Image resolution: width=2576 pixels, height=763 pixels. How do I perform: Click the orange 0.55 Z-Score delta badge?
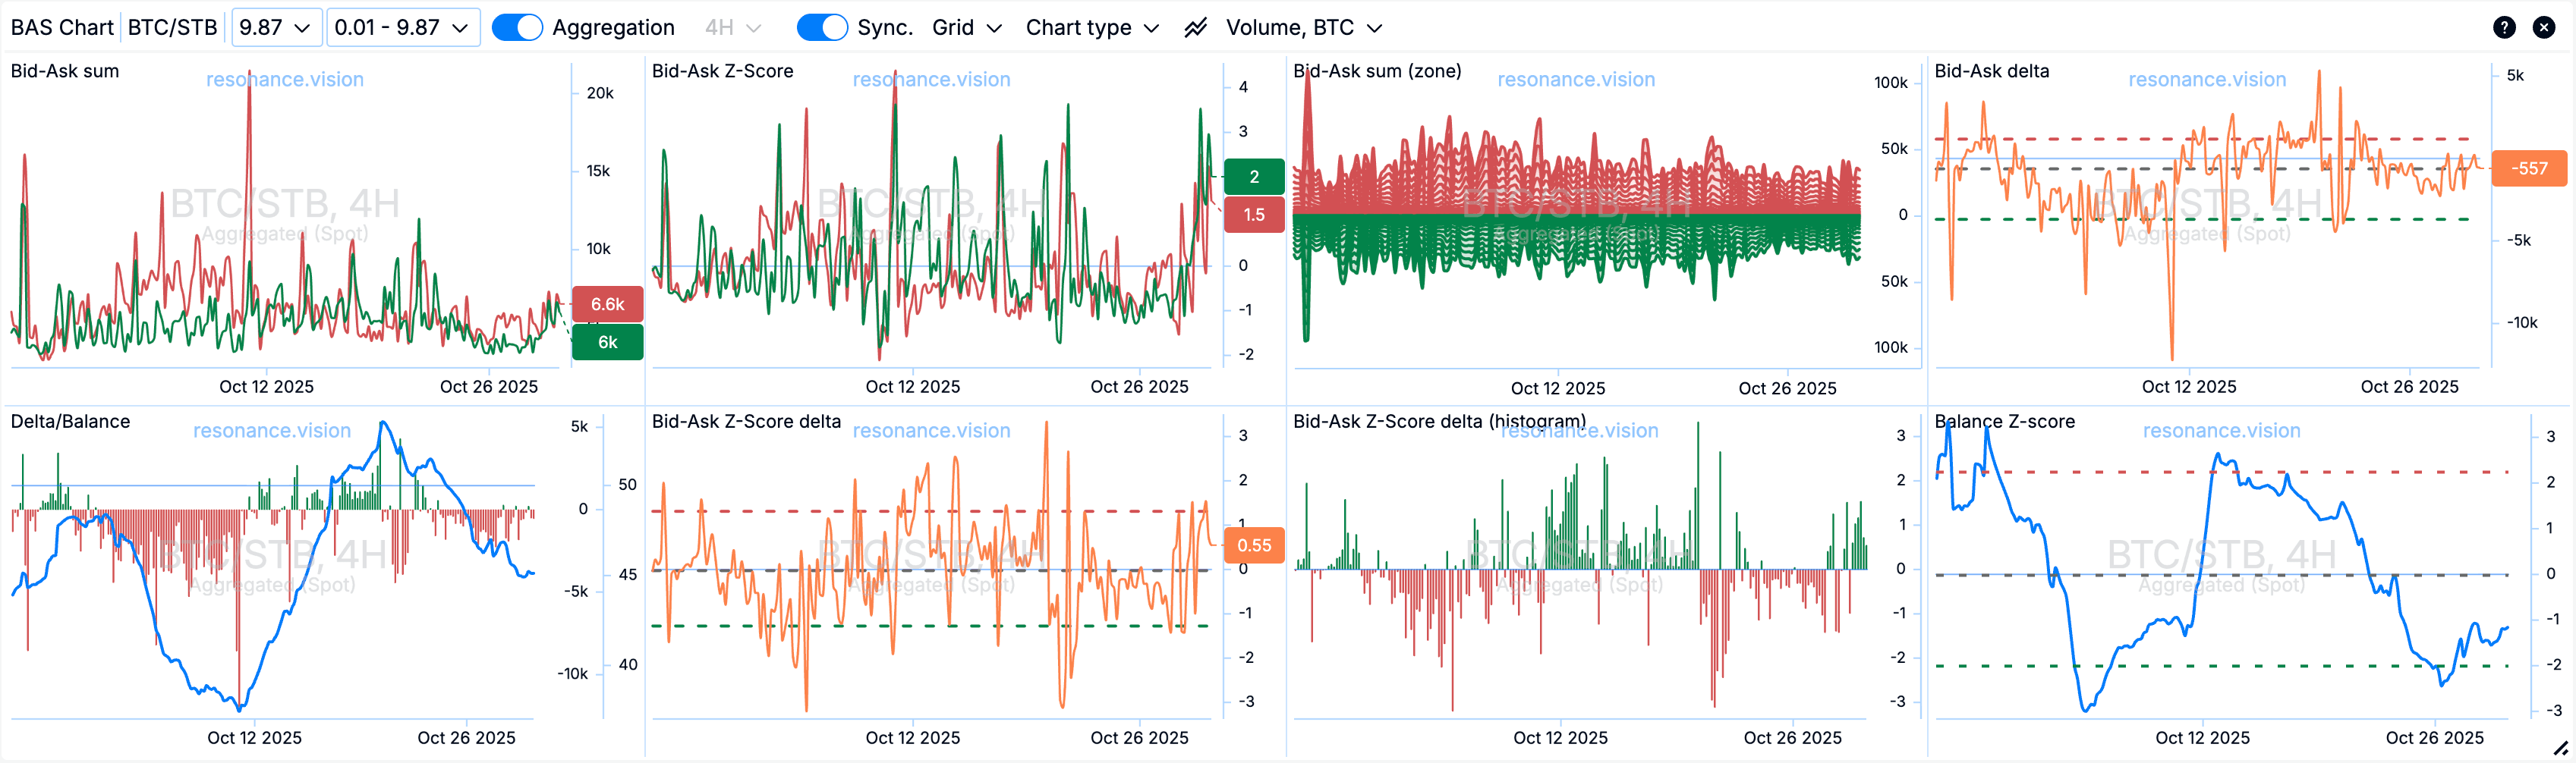[1253, 545]
